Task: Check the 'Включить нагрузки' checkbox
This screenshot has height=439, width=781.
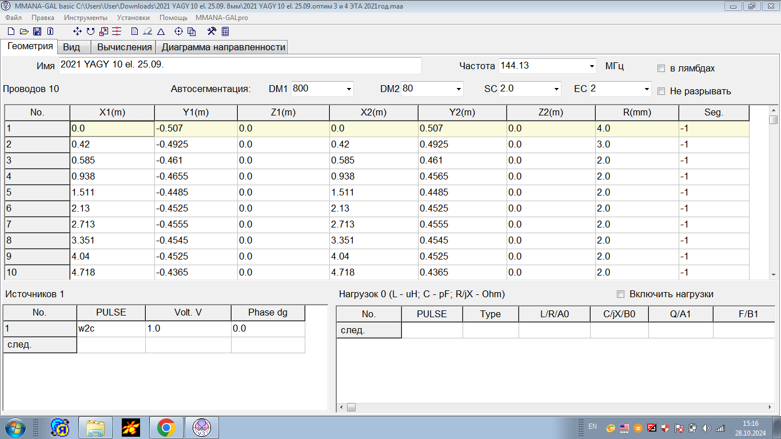Action: click(x=620, y=294)
